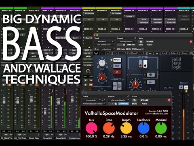Image resolution: width=194 pixels, height=146 pixels.
Task: Click the previous preset minus button in the SSL header
Action: (118, 45)
